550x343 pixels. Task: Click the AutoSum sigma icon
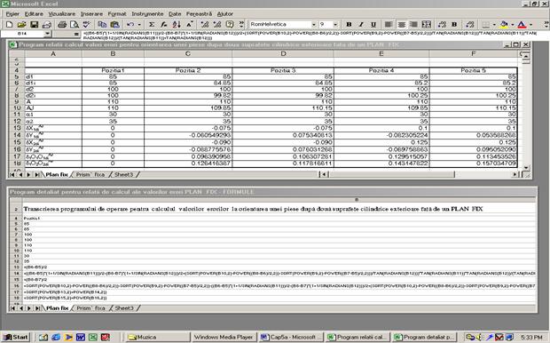click(x=152, y=24)
